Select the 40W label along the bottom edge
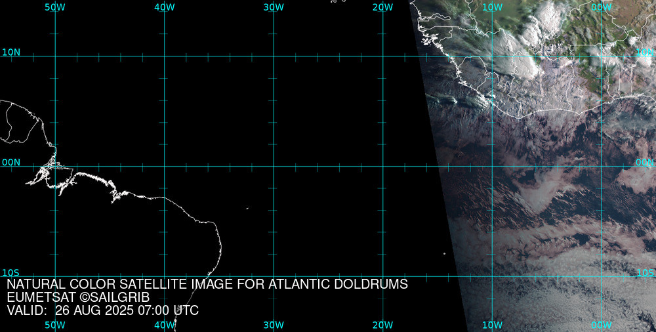The image size is (656, 332). click(x=165, y=325)
